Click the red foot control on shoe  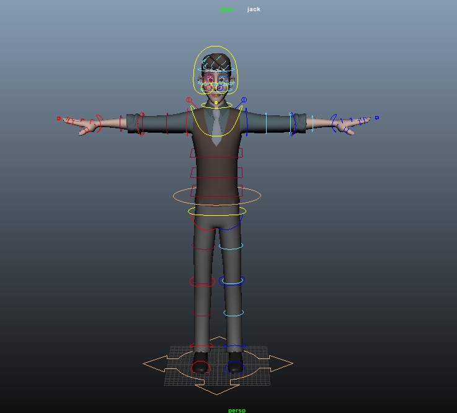click(x=200, y=366)
